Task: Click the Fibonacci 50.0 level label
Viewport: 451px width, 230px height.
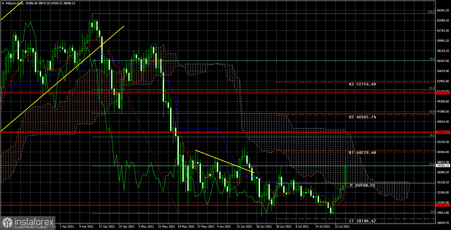Action: pos(432,112)
